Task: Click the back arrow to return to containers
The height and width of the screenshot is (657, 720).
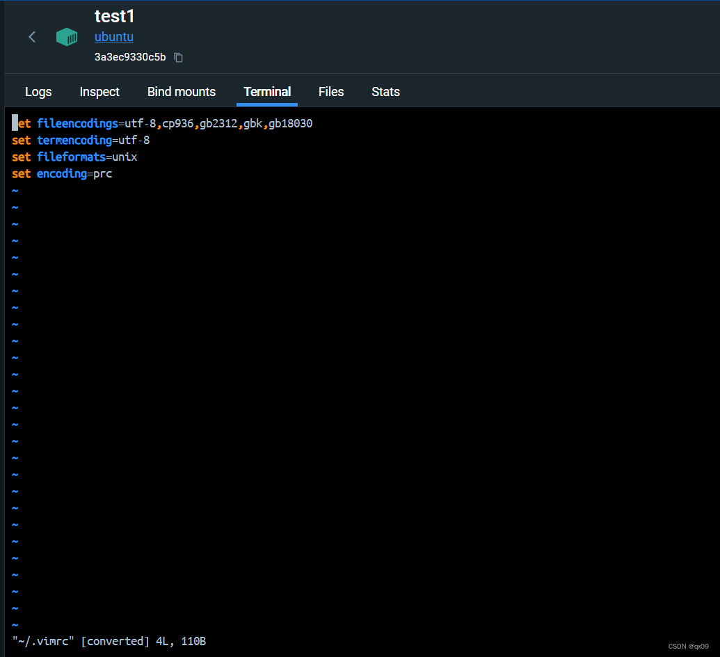Action: pos(32,36)
